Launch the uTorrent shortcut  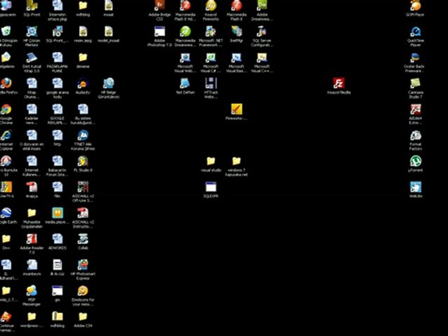click(x=415, y=161)
